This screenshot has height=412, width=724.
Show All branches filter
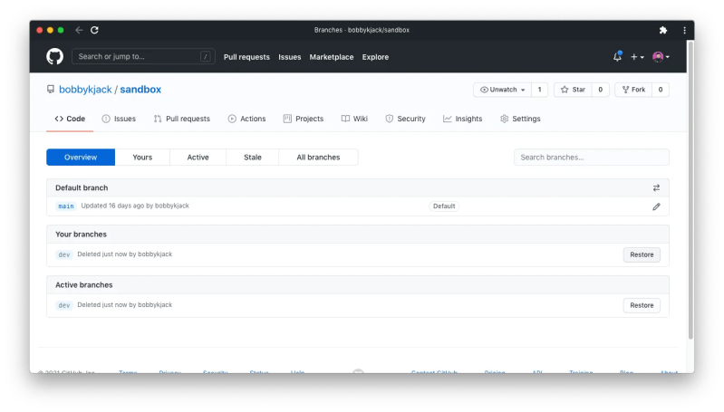[318, 157]
